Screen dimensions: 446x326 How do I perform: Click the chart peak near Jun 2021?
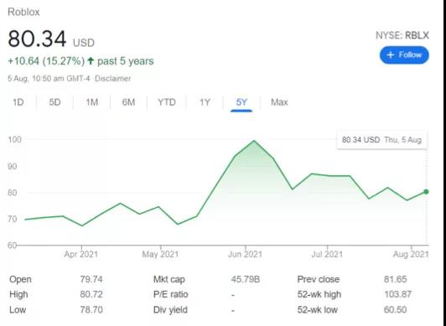(x=254, y=141)
